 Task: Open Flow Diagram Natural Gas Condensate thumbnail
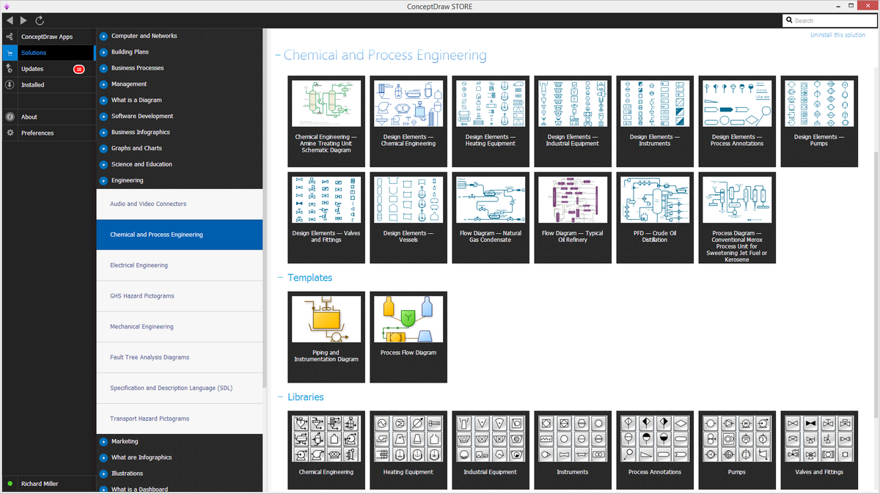(491, 199)
